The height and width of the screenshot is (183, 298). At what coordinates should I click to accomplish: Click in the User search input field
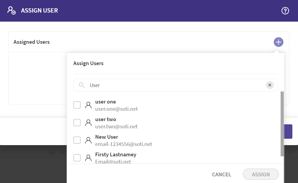[175, 85]
